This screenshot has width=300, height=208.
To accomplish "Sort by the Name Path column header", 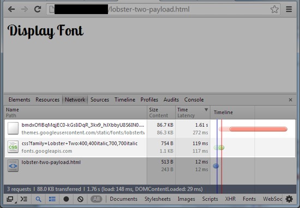I will [76, 113].
